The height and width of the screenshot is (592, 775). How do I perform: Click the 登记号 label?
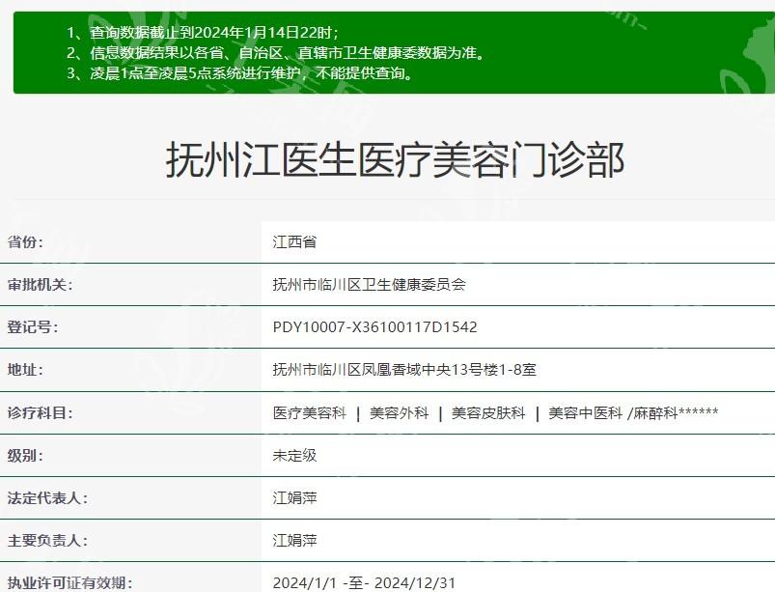coord(33,327)
